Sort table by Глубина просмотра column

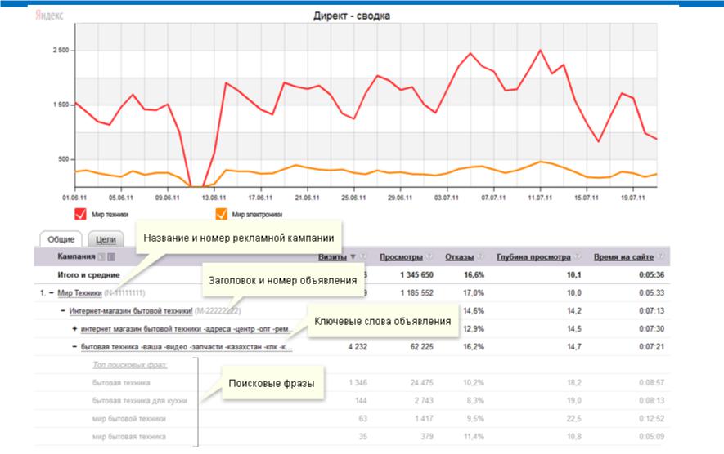[x=533, y=256]
